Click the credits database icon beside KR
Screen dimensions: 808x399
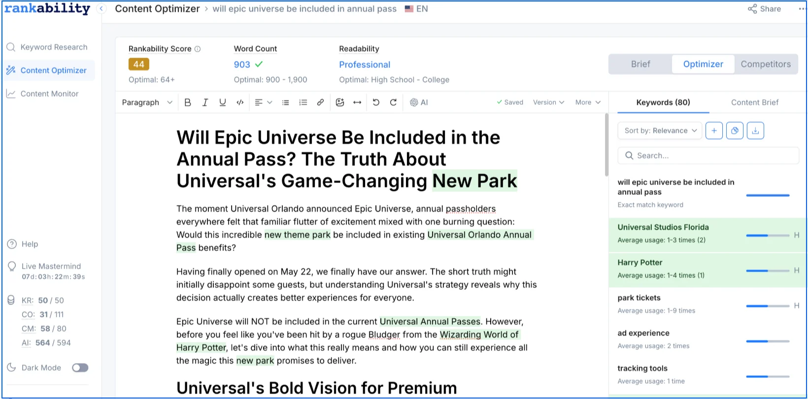(x=11, y=300)
